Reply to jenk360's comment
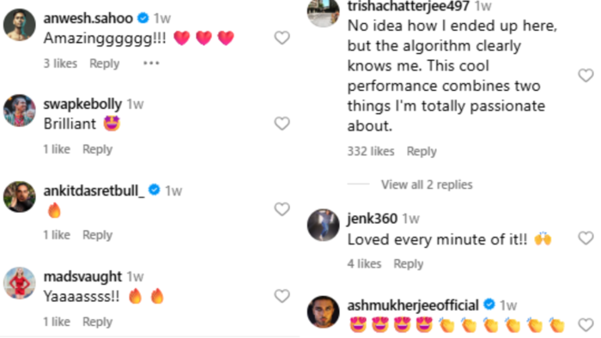Viewport: 601px width, 338px height. [409, 263]
